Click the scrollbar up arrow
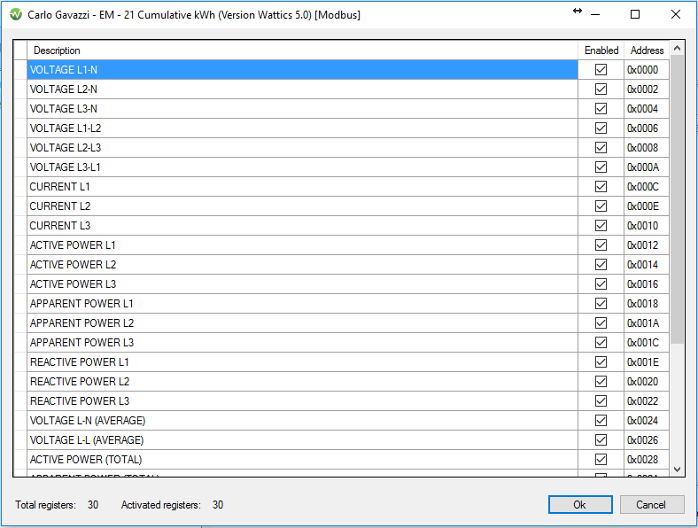Image resolution: width=698 pixels, height=528 pixels. coord(677,48)
